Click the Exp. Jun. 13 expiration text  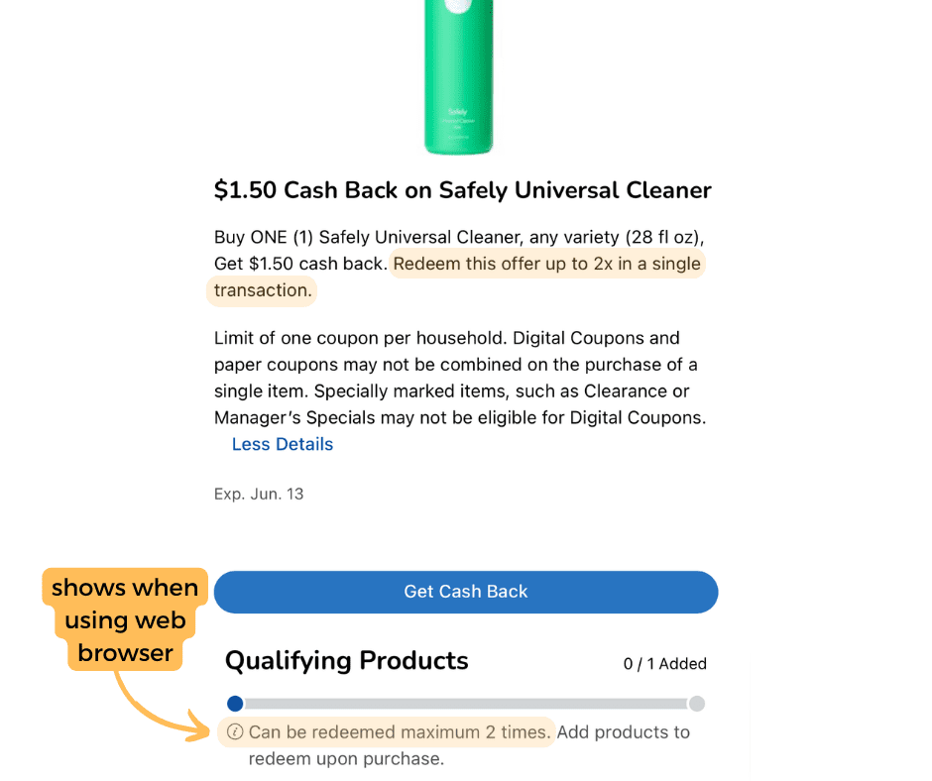pos(259,494)
